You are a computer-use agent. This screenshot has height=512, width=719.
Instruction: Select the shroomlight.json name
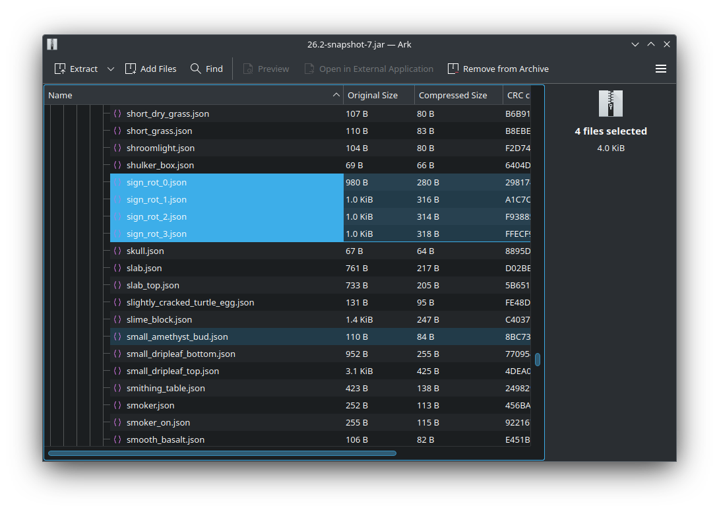coord(160,148)
